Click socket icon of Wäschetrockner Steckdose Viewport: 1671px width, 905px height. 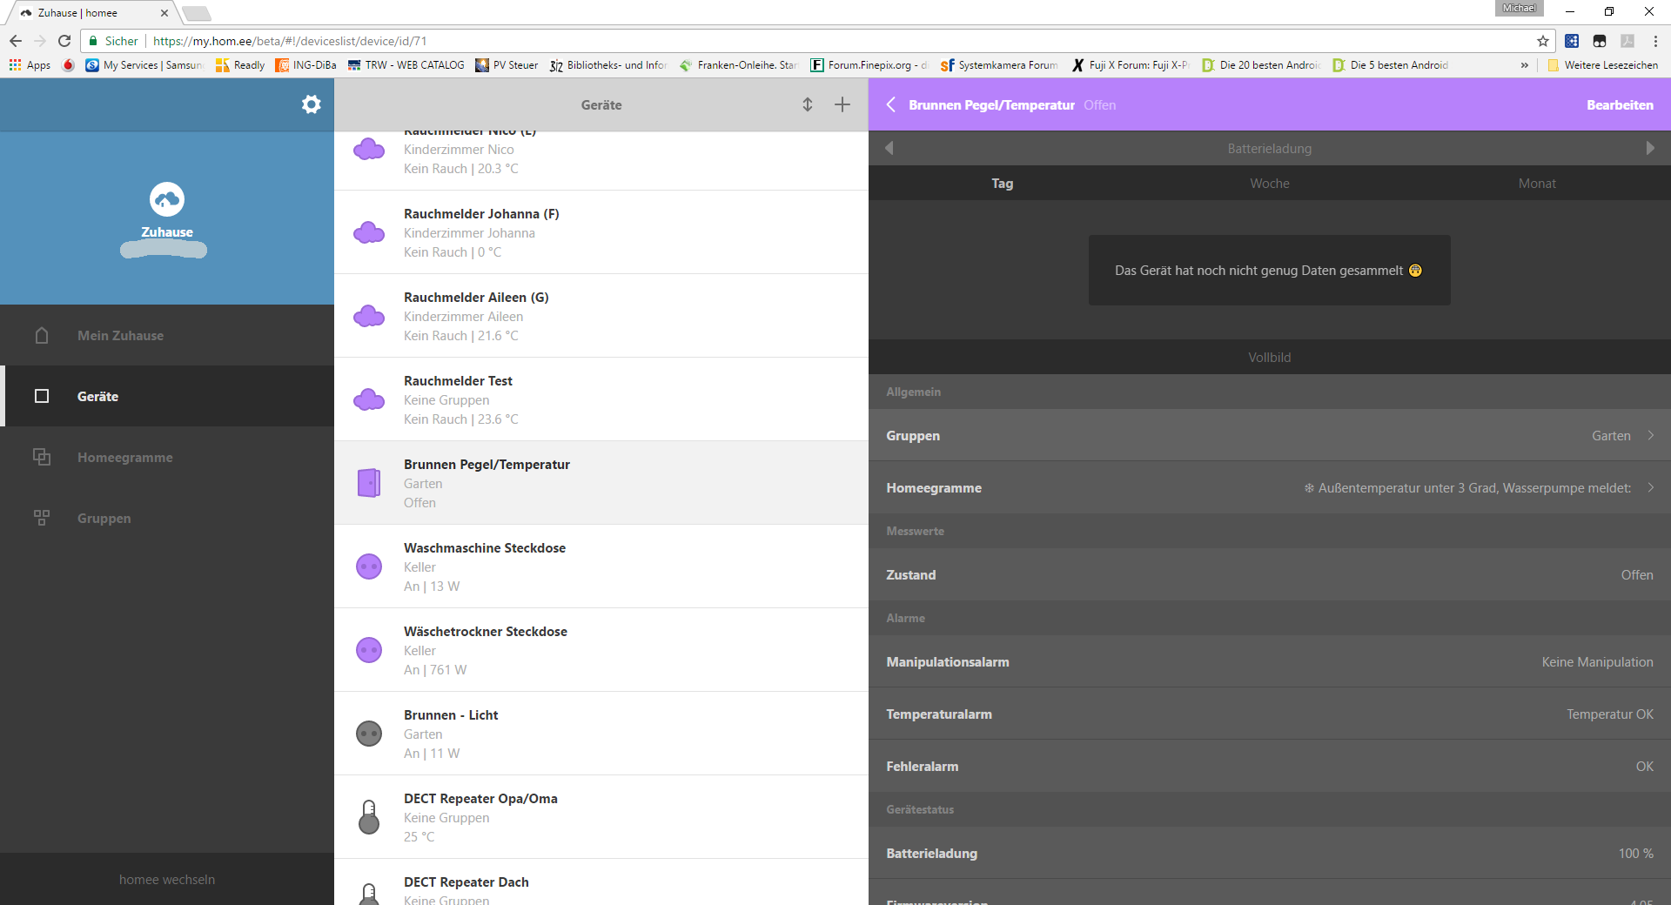click(x=369, y=650)
